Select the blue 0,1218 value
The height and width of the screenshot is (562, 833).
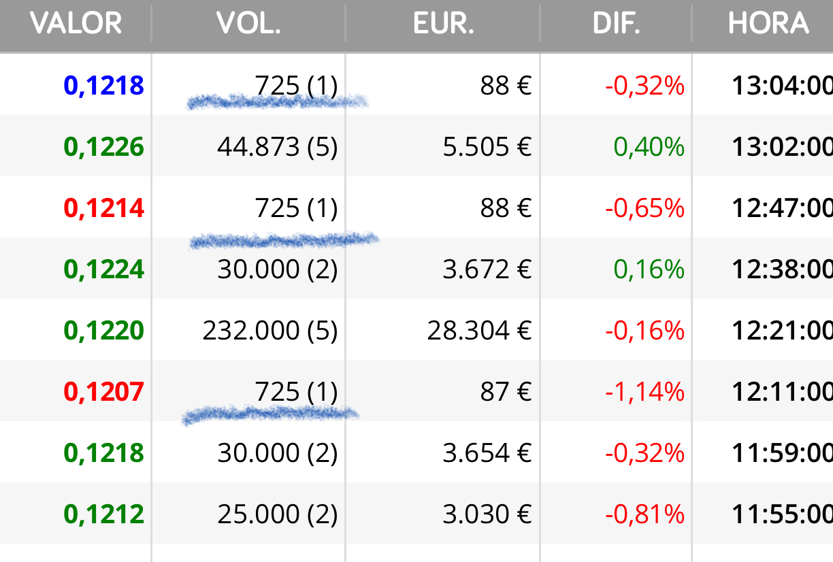[103, 86]
